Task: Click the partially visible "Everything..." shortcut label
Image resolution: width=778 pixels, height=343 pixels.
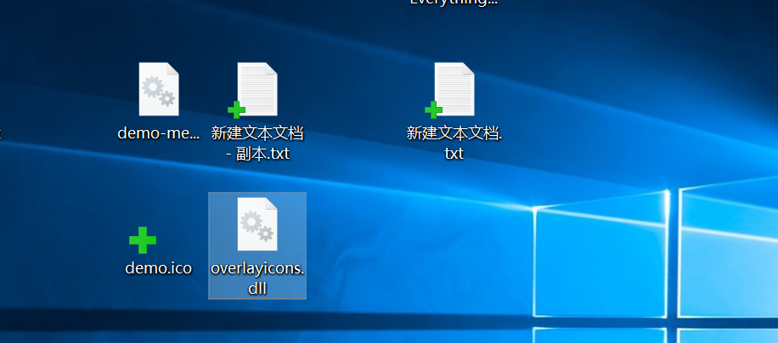Action: [454, 3]
